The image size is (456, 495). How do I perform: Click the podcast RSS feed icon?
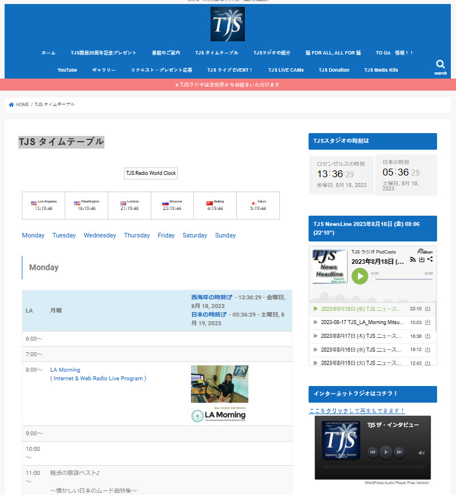pos(412,259)
